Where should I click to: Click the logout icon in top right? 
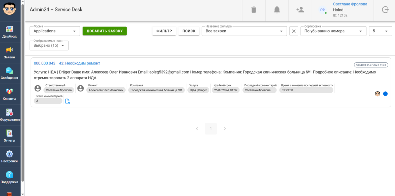(385, 10)
